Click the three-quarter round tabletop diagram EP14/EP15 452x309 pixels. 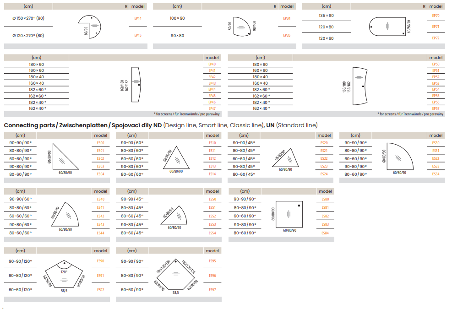[x=90, y=27]
